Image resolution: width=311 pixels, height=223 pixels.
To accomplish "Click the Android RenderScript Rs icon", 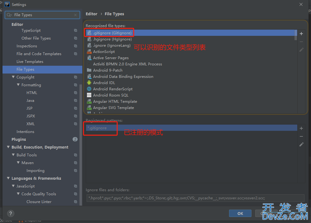I will [x=89, y=89].
